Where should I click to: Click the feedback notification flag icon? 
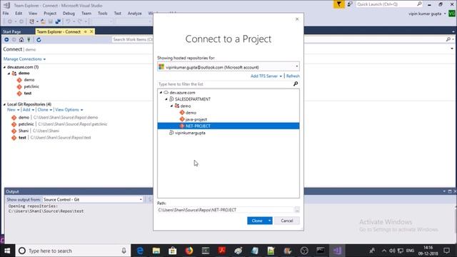(x=338, y=4)
